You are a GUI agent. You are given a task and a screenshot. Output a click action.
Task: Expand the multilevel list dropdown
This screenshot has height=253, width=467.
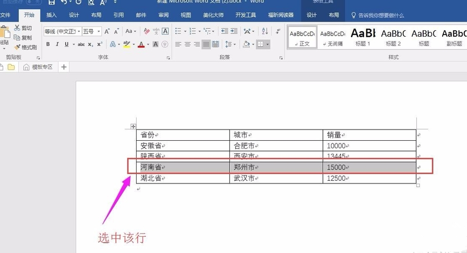213,31
